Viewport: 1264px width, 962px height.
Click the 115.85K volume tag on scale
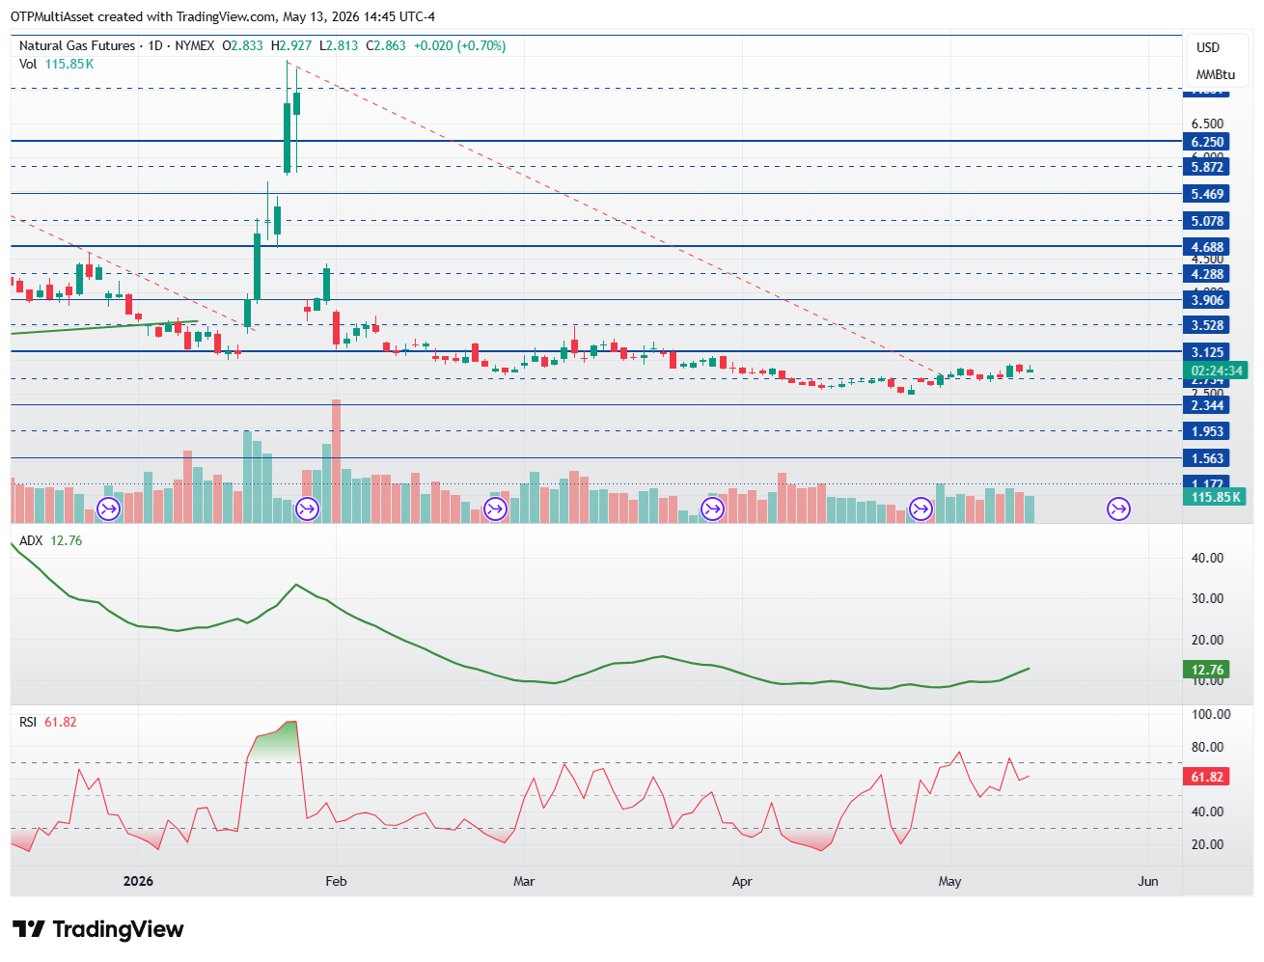1216,497
